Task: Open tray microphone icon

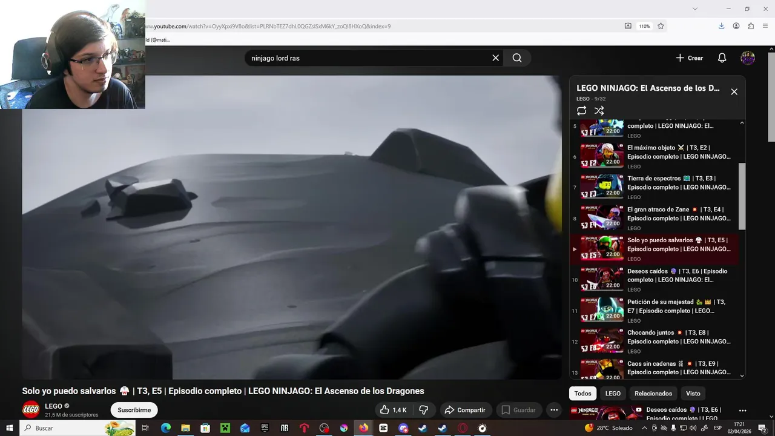Action: pyautogui.click(x=673, y=428)
